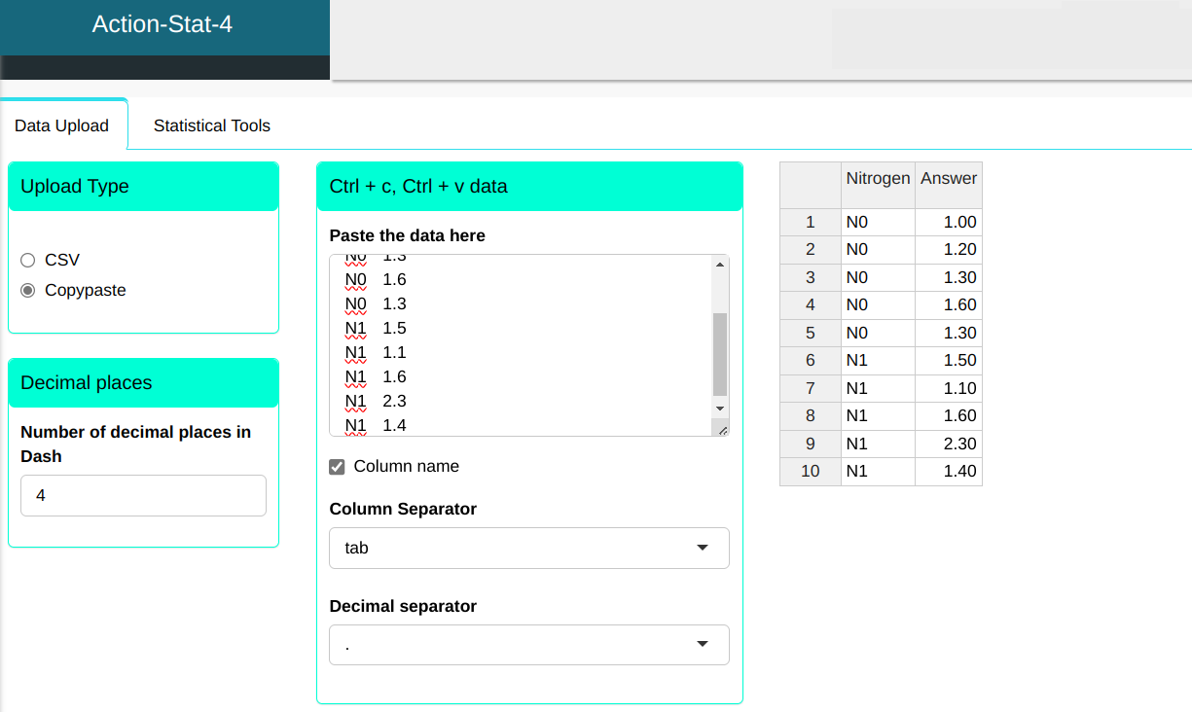Click scroll up arrow in paste area
Image resolution: width=1192 pixels, height=712 pixels.
click(x=720, y=264)
